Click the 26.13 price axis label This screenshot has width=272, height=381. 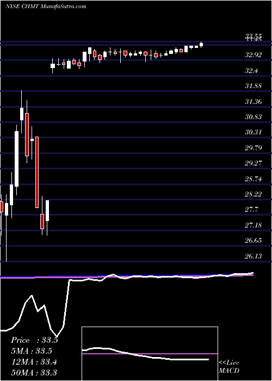pos(253,256)
